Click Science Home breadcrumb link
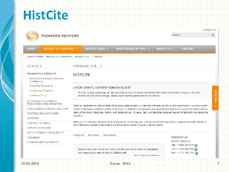 point(35,57)
